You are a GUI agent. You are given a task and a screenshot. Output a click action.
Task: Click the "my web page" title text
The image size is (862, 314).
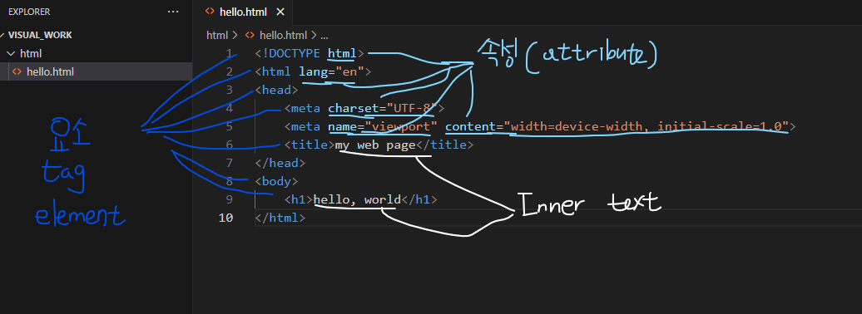point(375,145)
